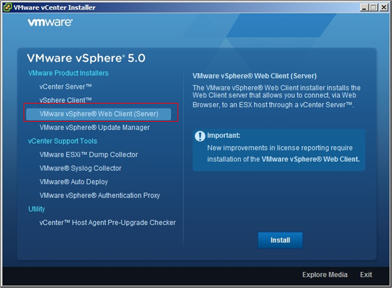Viewport: 392px width, 288px height.
Task: Click Explore Media at the bottom
Action: click(325, 275)
